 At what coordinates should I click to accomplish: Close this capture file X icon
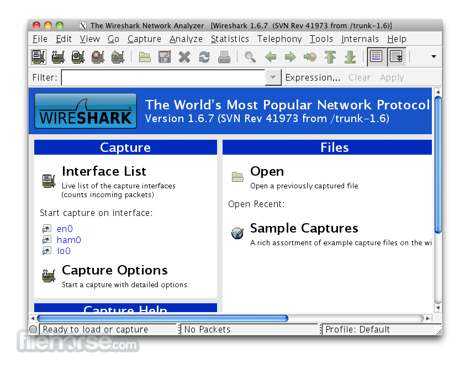pyautogui.click(x=184, y=57)
